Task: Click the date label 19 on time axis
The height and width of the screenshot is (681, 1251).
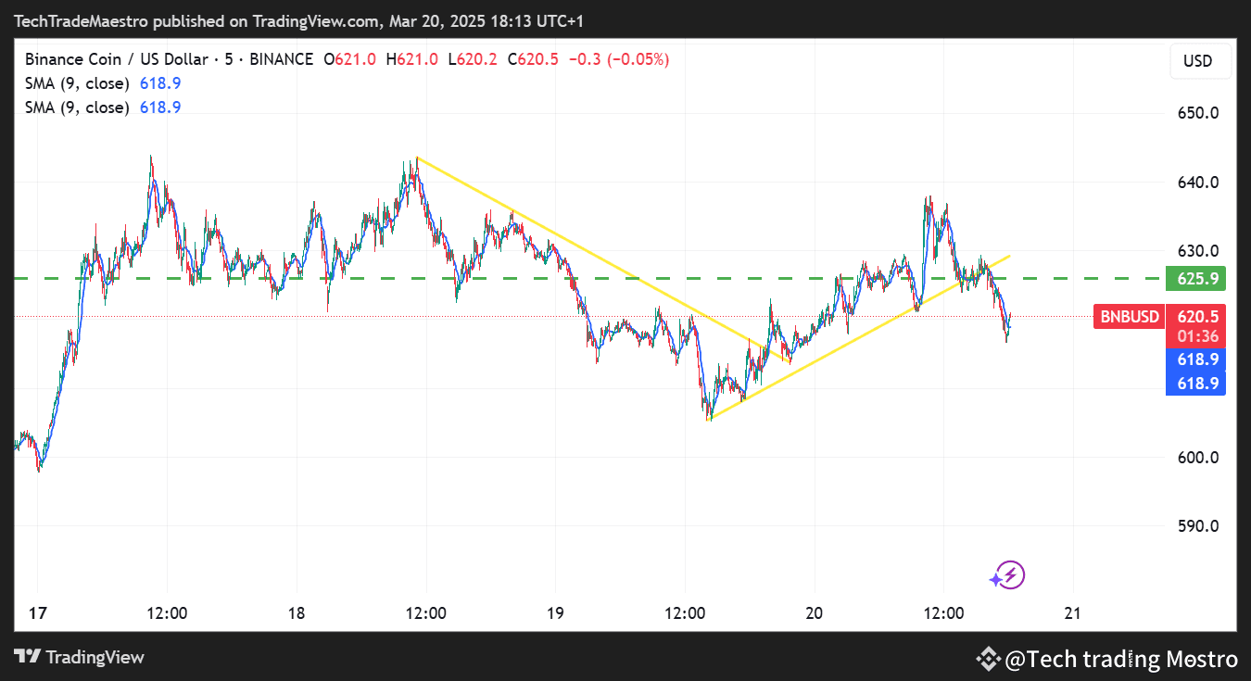Action: [555, 612]
